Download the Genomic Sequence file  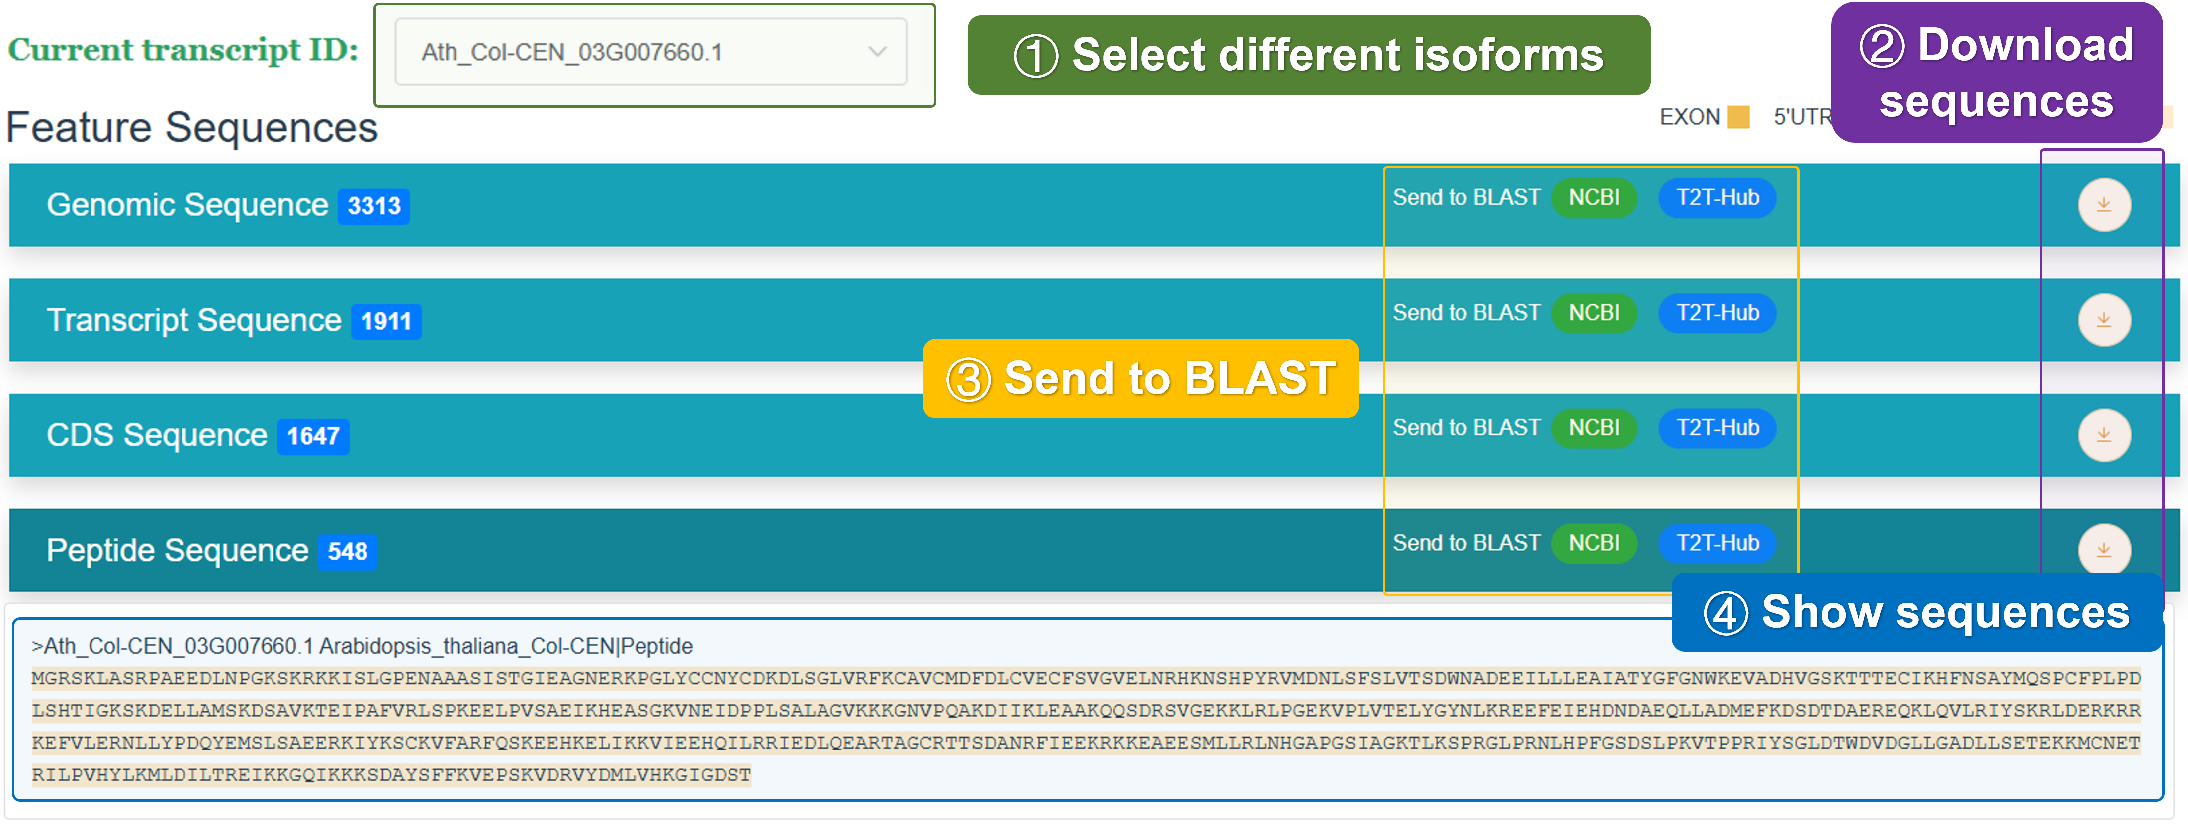[x=2103, y=205]
